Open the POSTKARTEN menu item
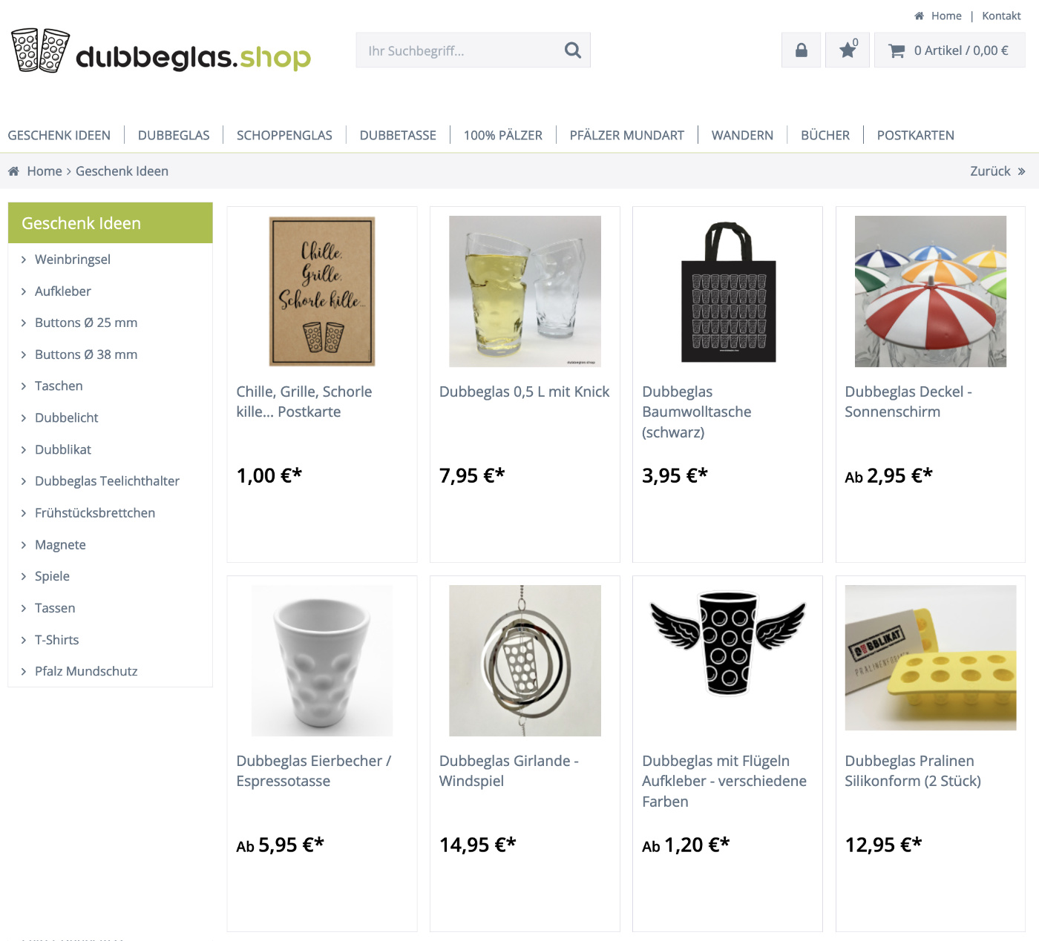This screenshot has width=1039, height=941. point(915,135)
